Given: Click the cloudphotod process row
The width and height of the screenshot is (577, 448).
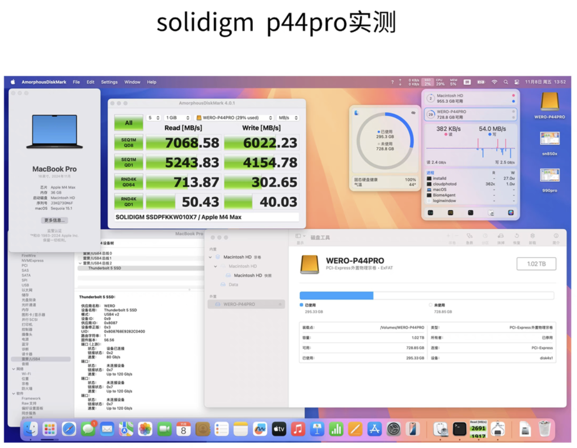Looking at the screenshot, I should pyautogui.click(x=471, y=184).
